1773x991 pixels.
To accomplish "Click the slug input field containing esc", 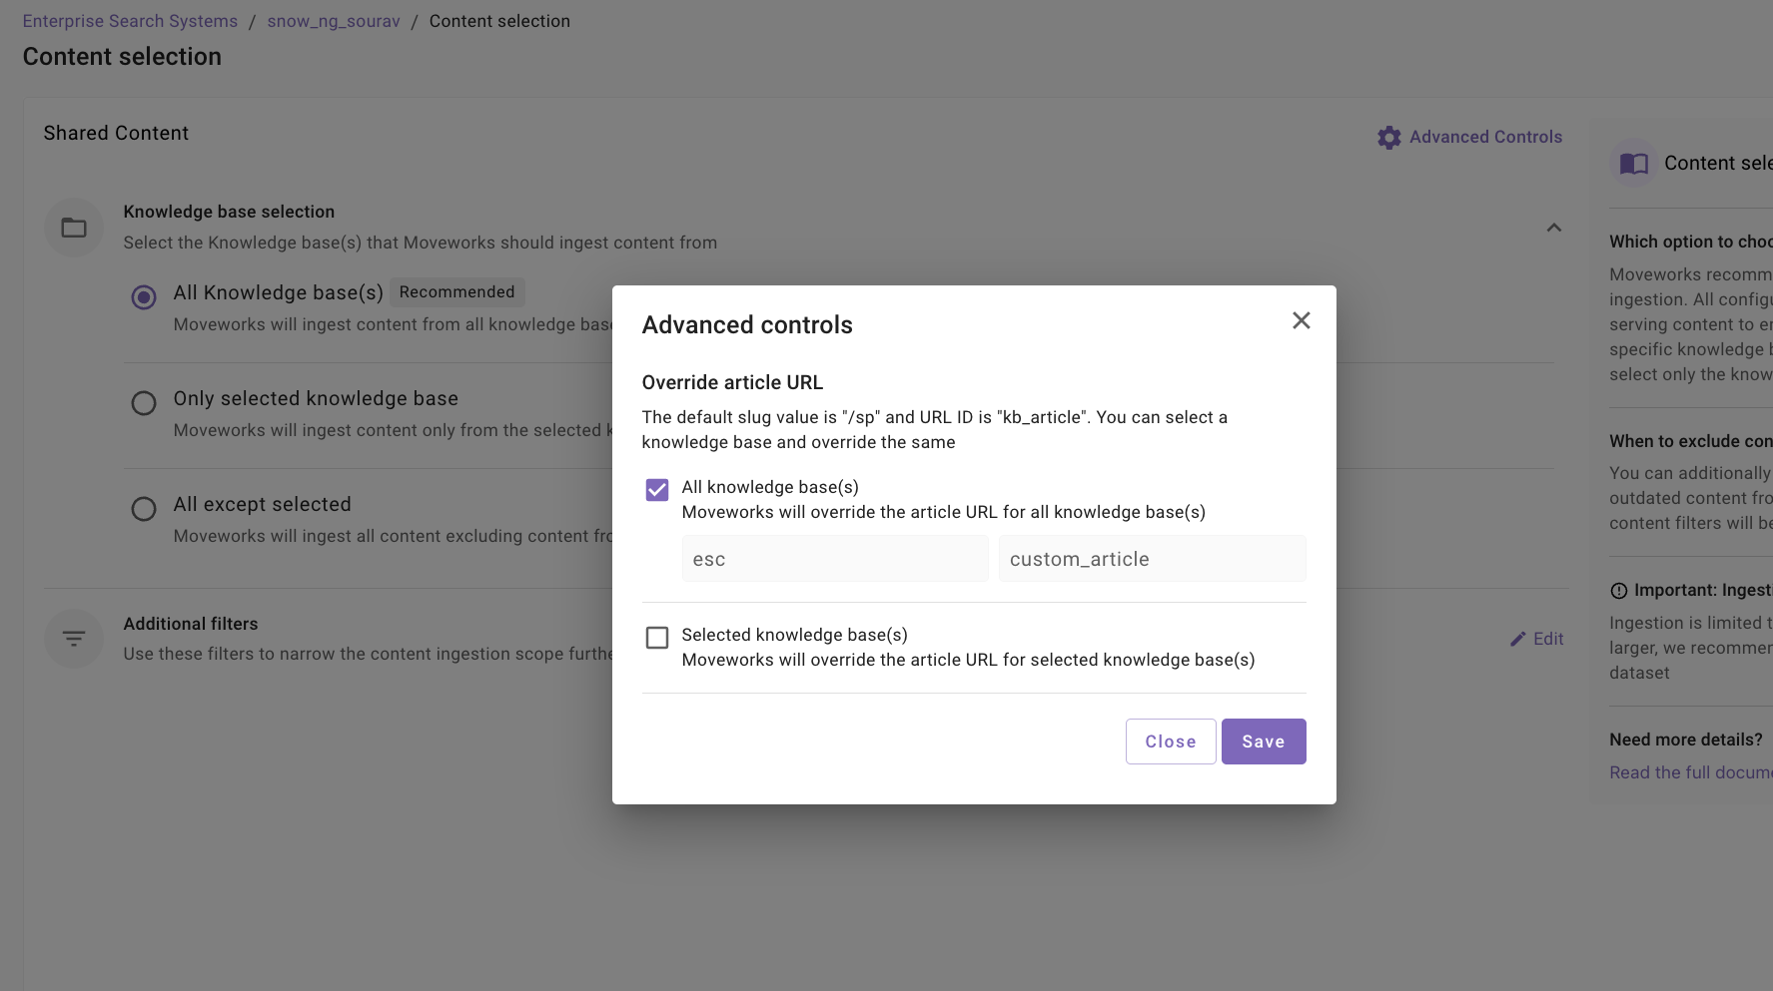I will (x=835, y=559).
